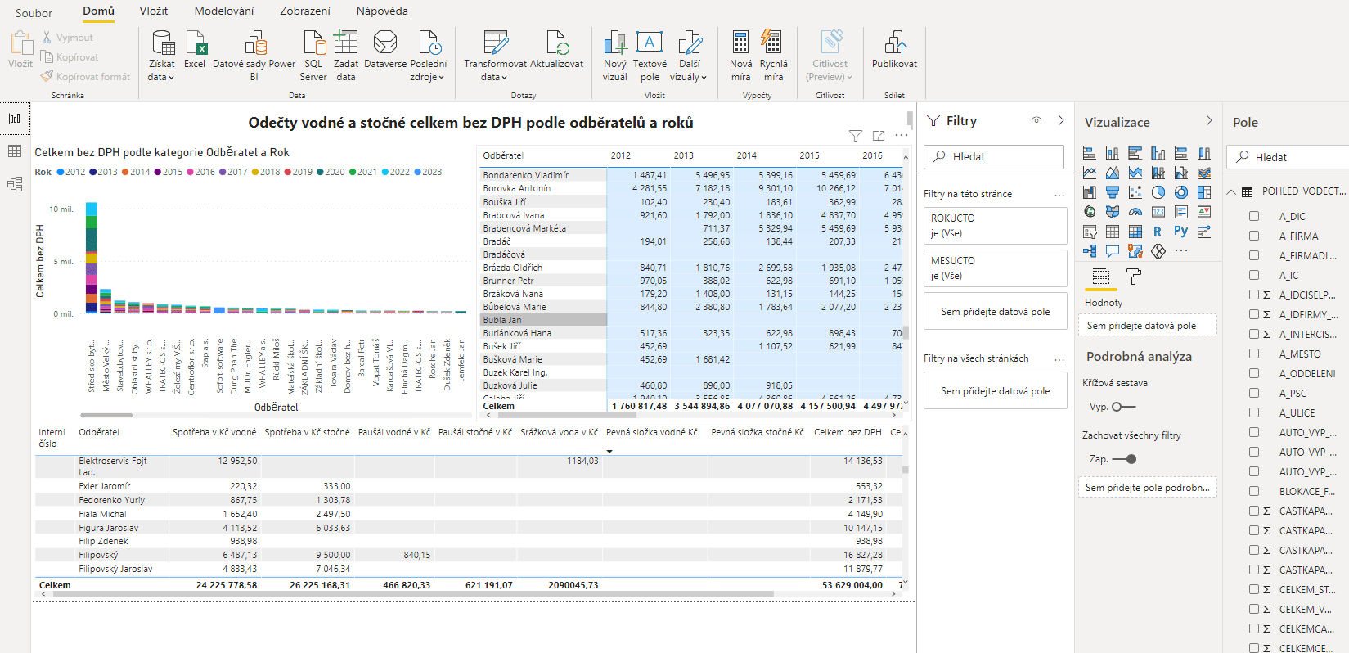Collapse the Filtry pane with chevron

[x=1061, y=120]
